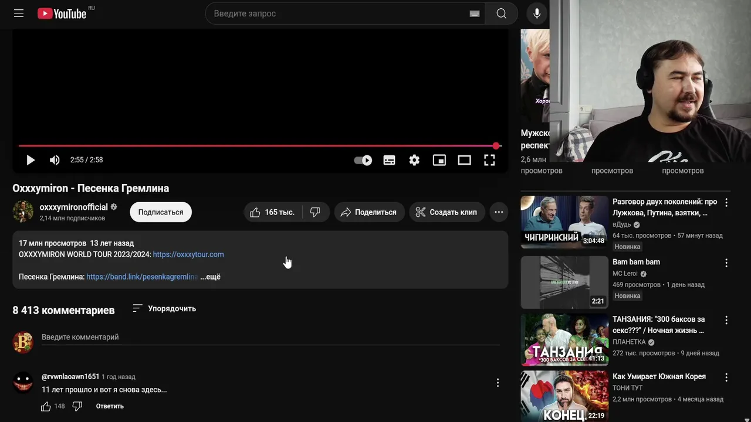Open Как Умирает Южная Корея title
Screen dimensions: 751x422
click(659, 376)
